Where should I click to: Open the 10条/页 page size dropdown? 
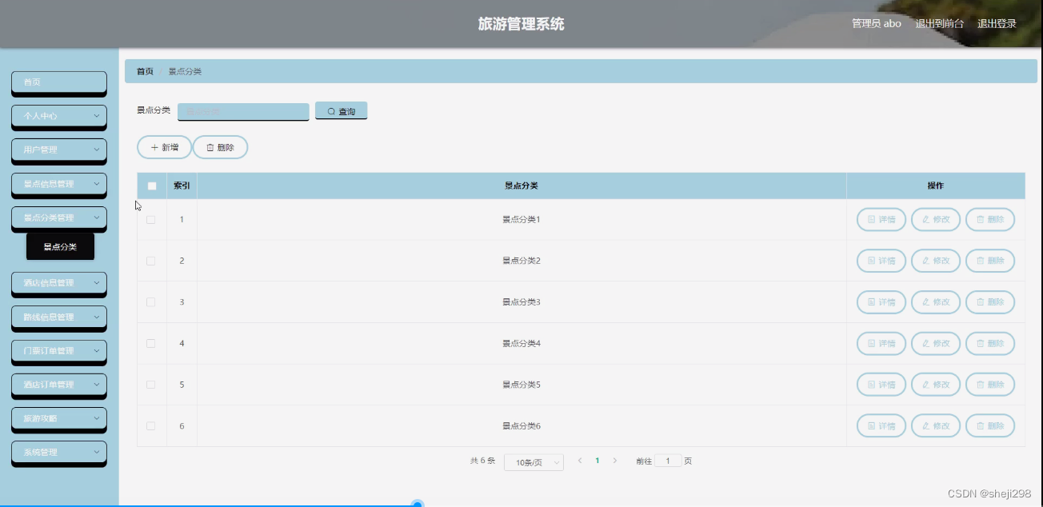coord(533,461)
